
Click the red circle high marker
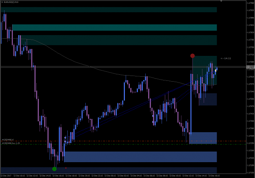[x=193, y=56]
